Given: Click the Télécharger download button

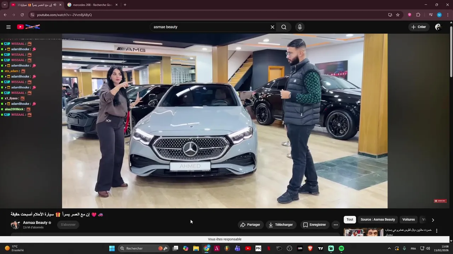Looking at the screenshot, I should click(280, 225).
